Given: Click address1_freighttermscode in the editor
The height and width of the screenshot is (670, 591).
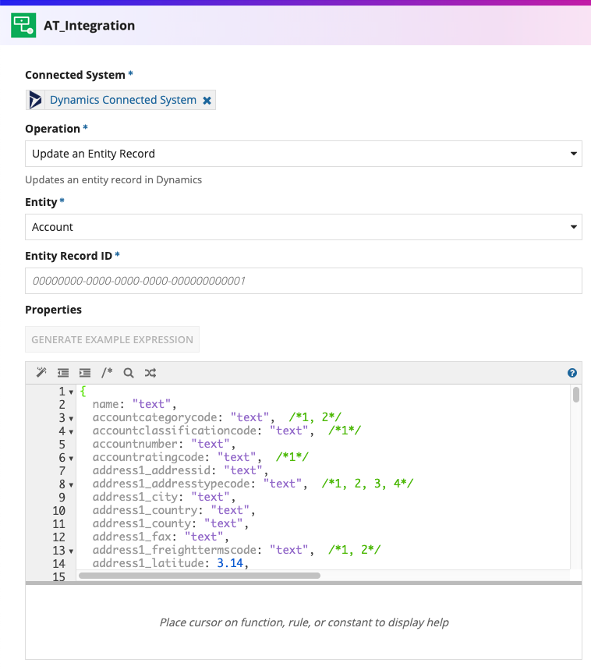Looking at the screenshot, I should click(174, 550).
